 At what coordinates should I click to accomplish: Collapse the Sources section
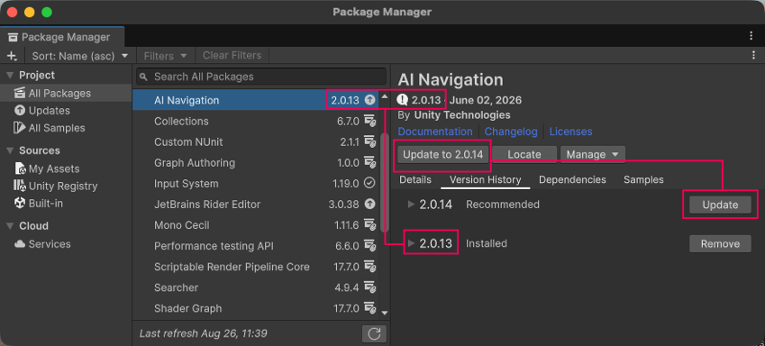click(10, 150)
